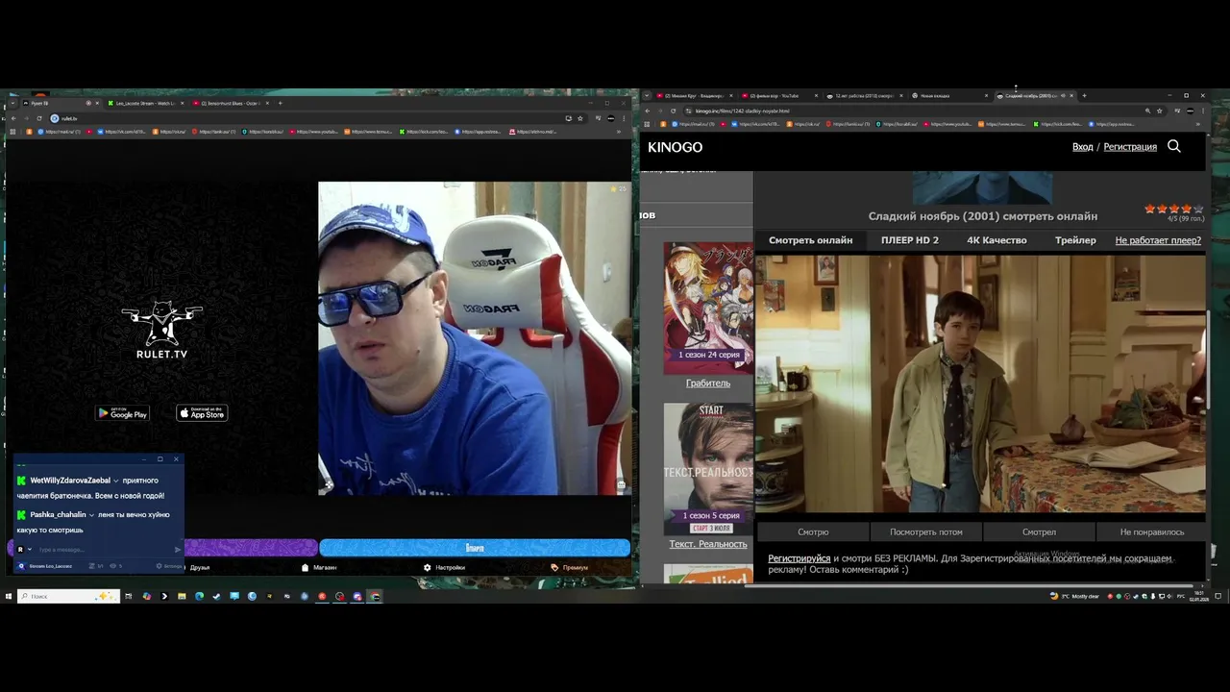Image resolution: width=1230 pixels, height=692 pixels.
Task: Open new tab in rulet.tv browser window
Action: point(280,103)
